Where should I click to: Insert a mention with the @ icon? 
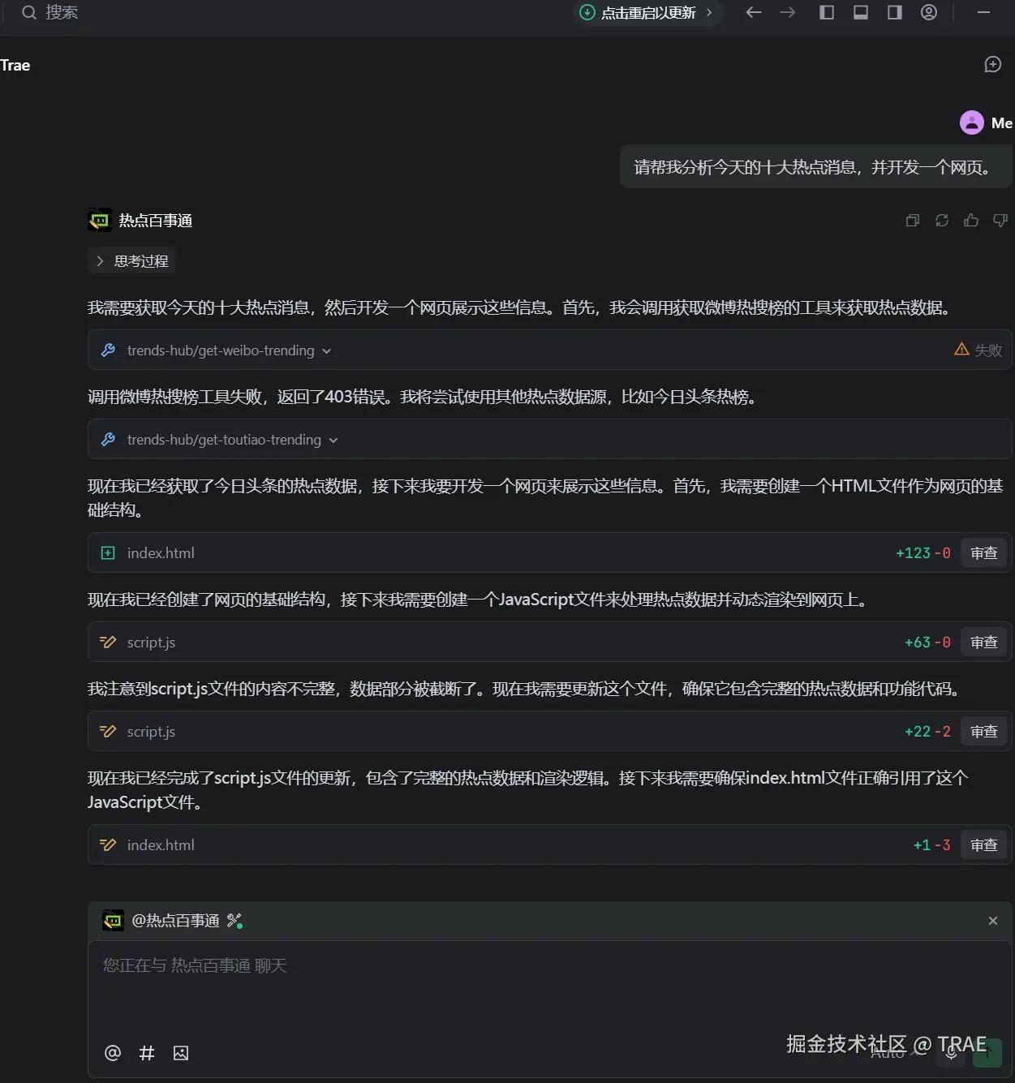click(113, 1053)
